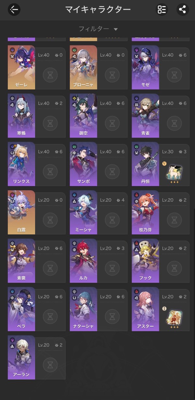Choose the ミーシャ character portrait
Screen dimensions: 195x400
(84, 212)
